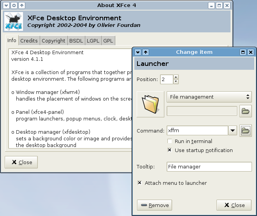Open the File management icon dropdown
This screenshot has width=257, height=216.
tap(209, 97)
